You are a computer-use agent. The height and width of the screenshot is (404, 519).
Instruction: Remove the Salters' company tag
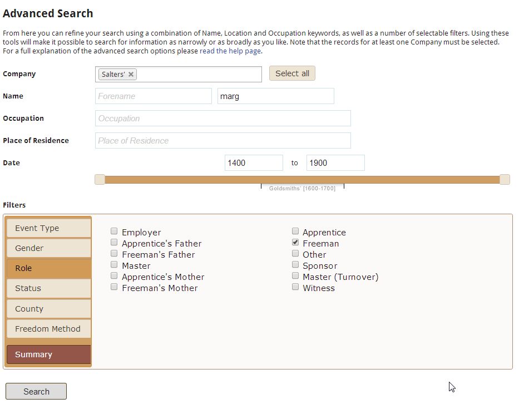coord(131,75)
